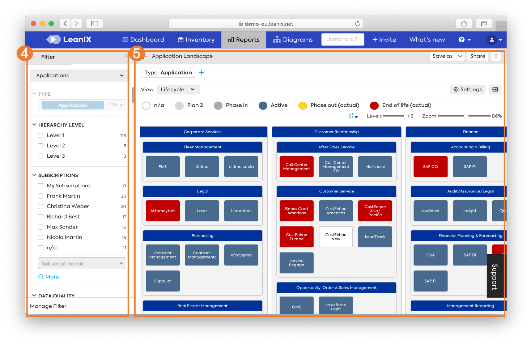The height and width of the screenshot is (345, 531).
Task: Open the Support side tab
Action: [495, 276]
